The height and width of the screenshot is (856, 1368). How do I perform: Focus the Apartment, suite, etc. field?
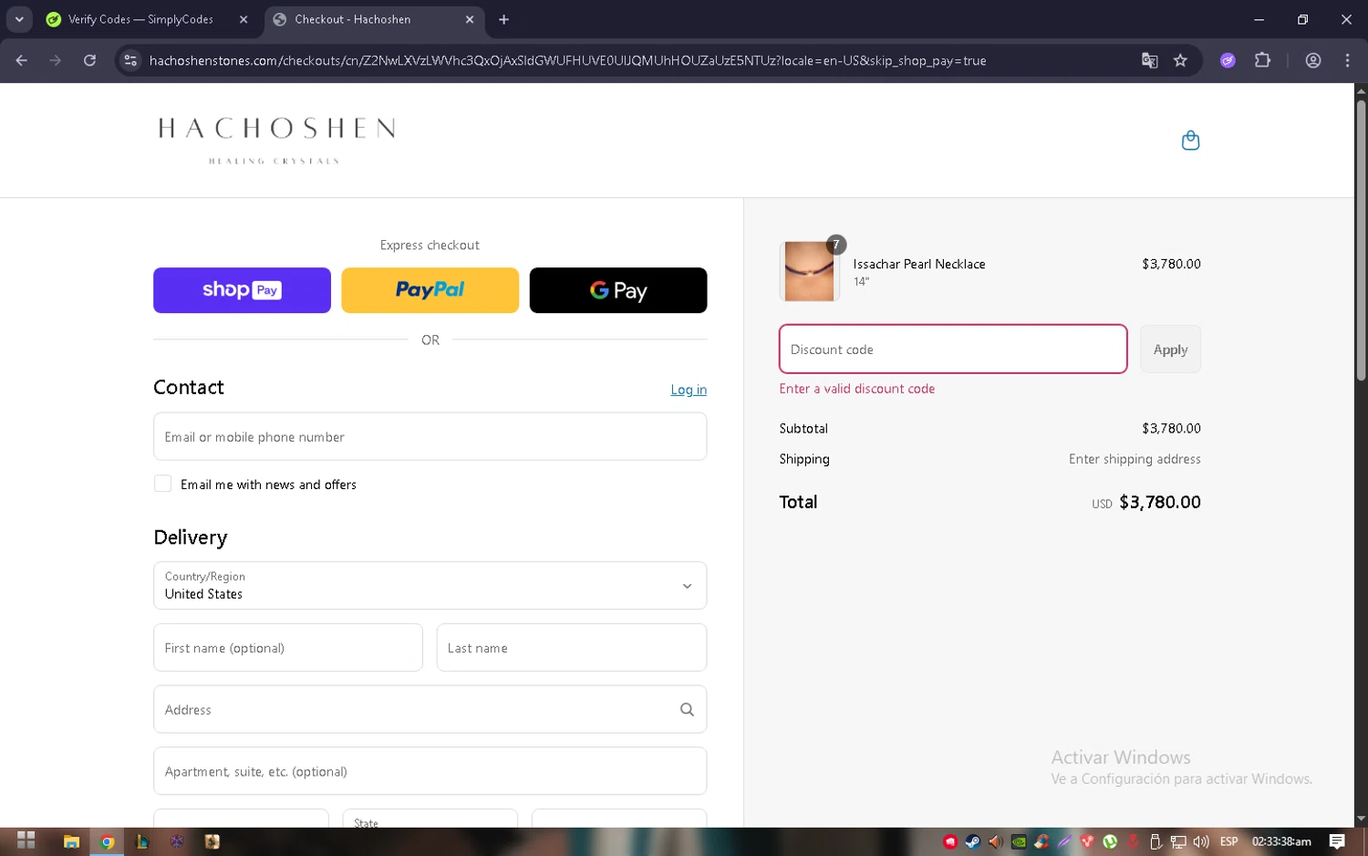pyautogui.click(x=430, y=771)
